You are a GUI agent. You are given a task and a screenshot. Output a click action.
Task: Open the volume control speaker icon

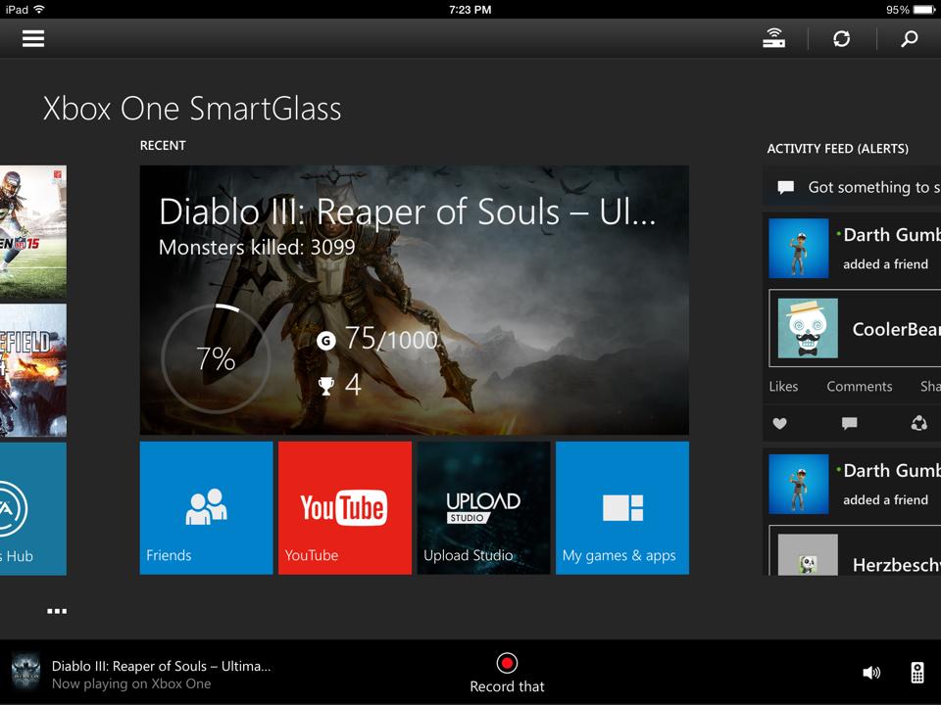(x=871, y=673)
